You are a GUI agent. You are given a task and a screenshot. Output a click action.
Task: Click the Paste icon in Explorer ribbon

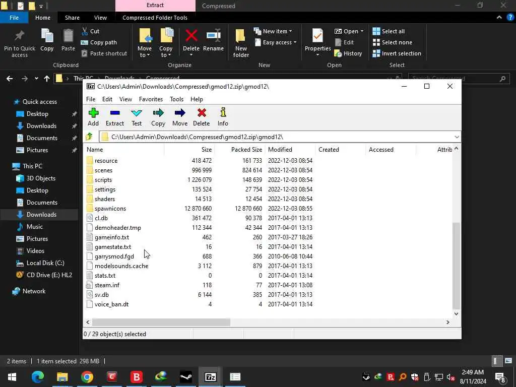tap(68, 40)
